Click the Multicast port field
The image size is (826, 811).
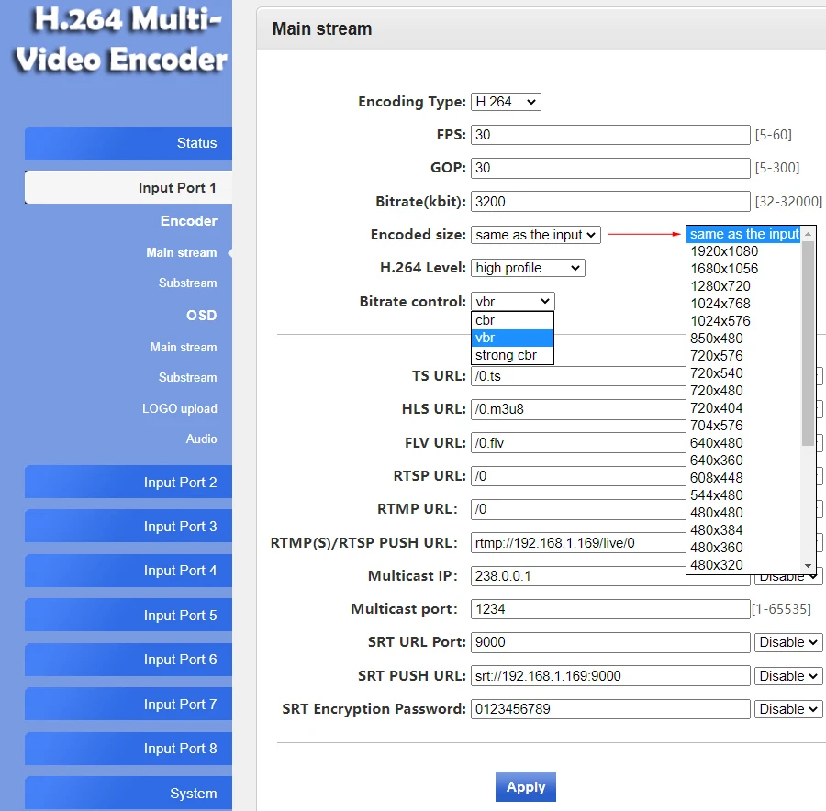pyautogui.click(x=610, y=609)
